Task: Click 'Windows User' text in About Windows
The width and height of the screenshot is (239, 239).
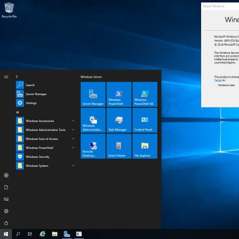Action: pyautogui.click(x=226, y=85)
